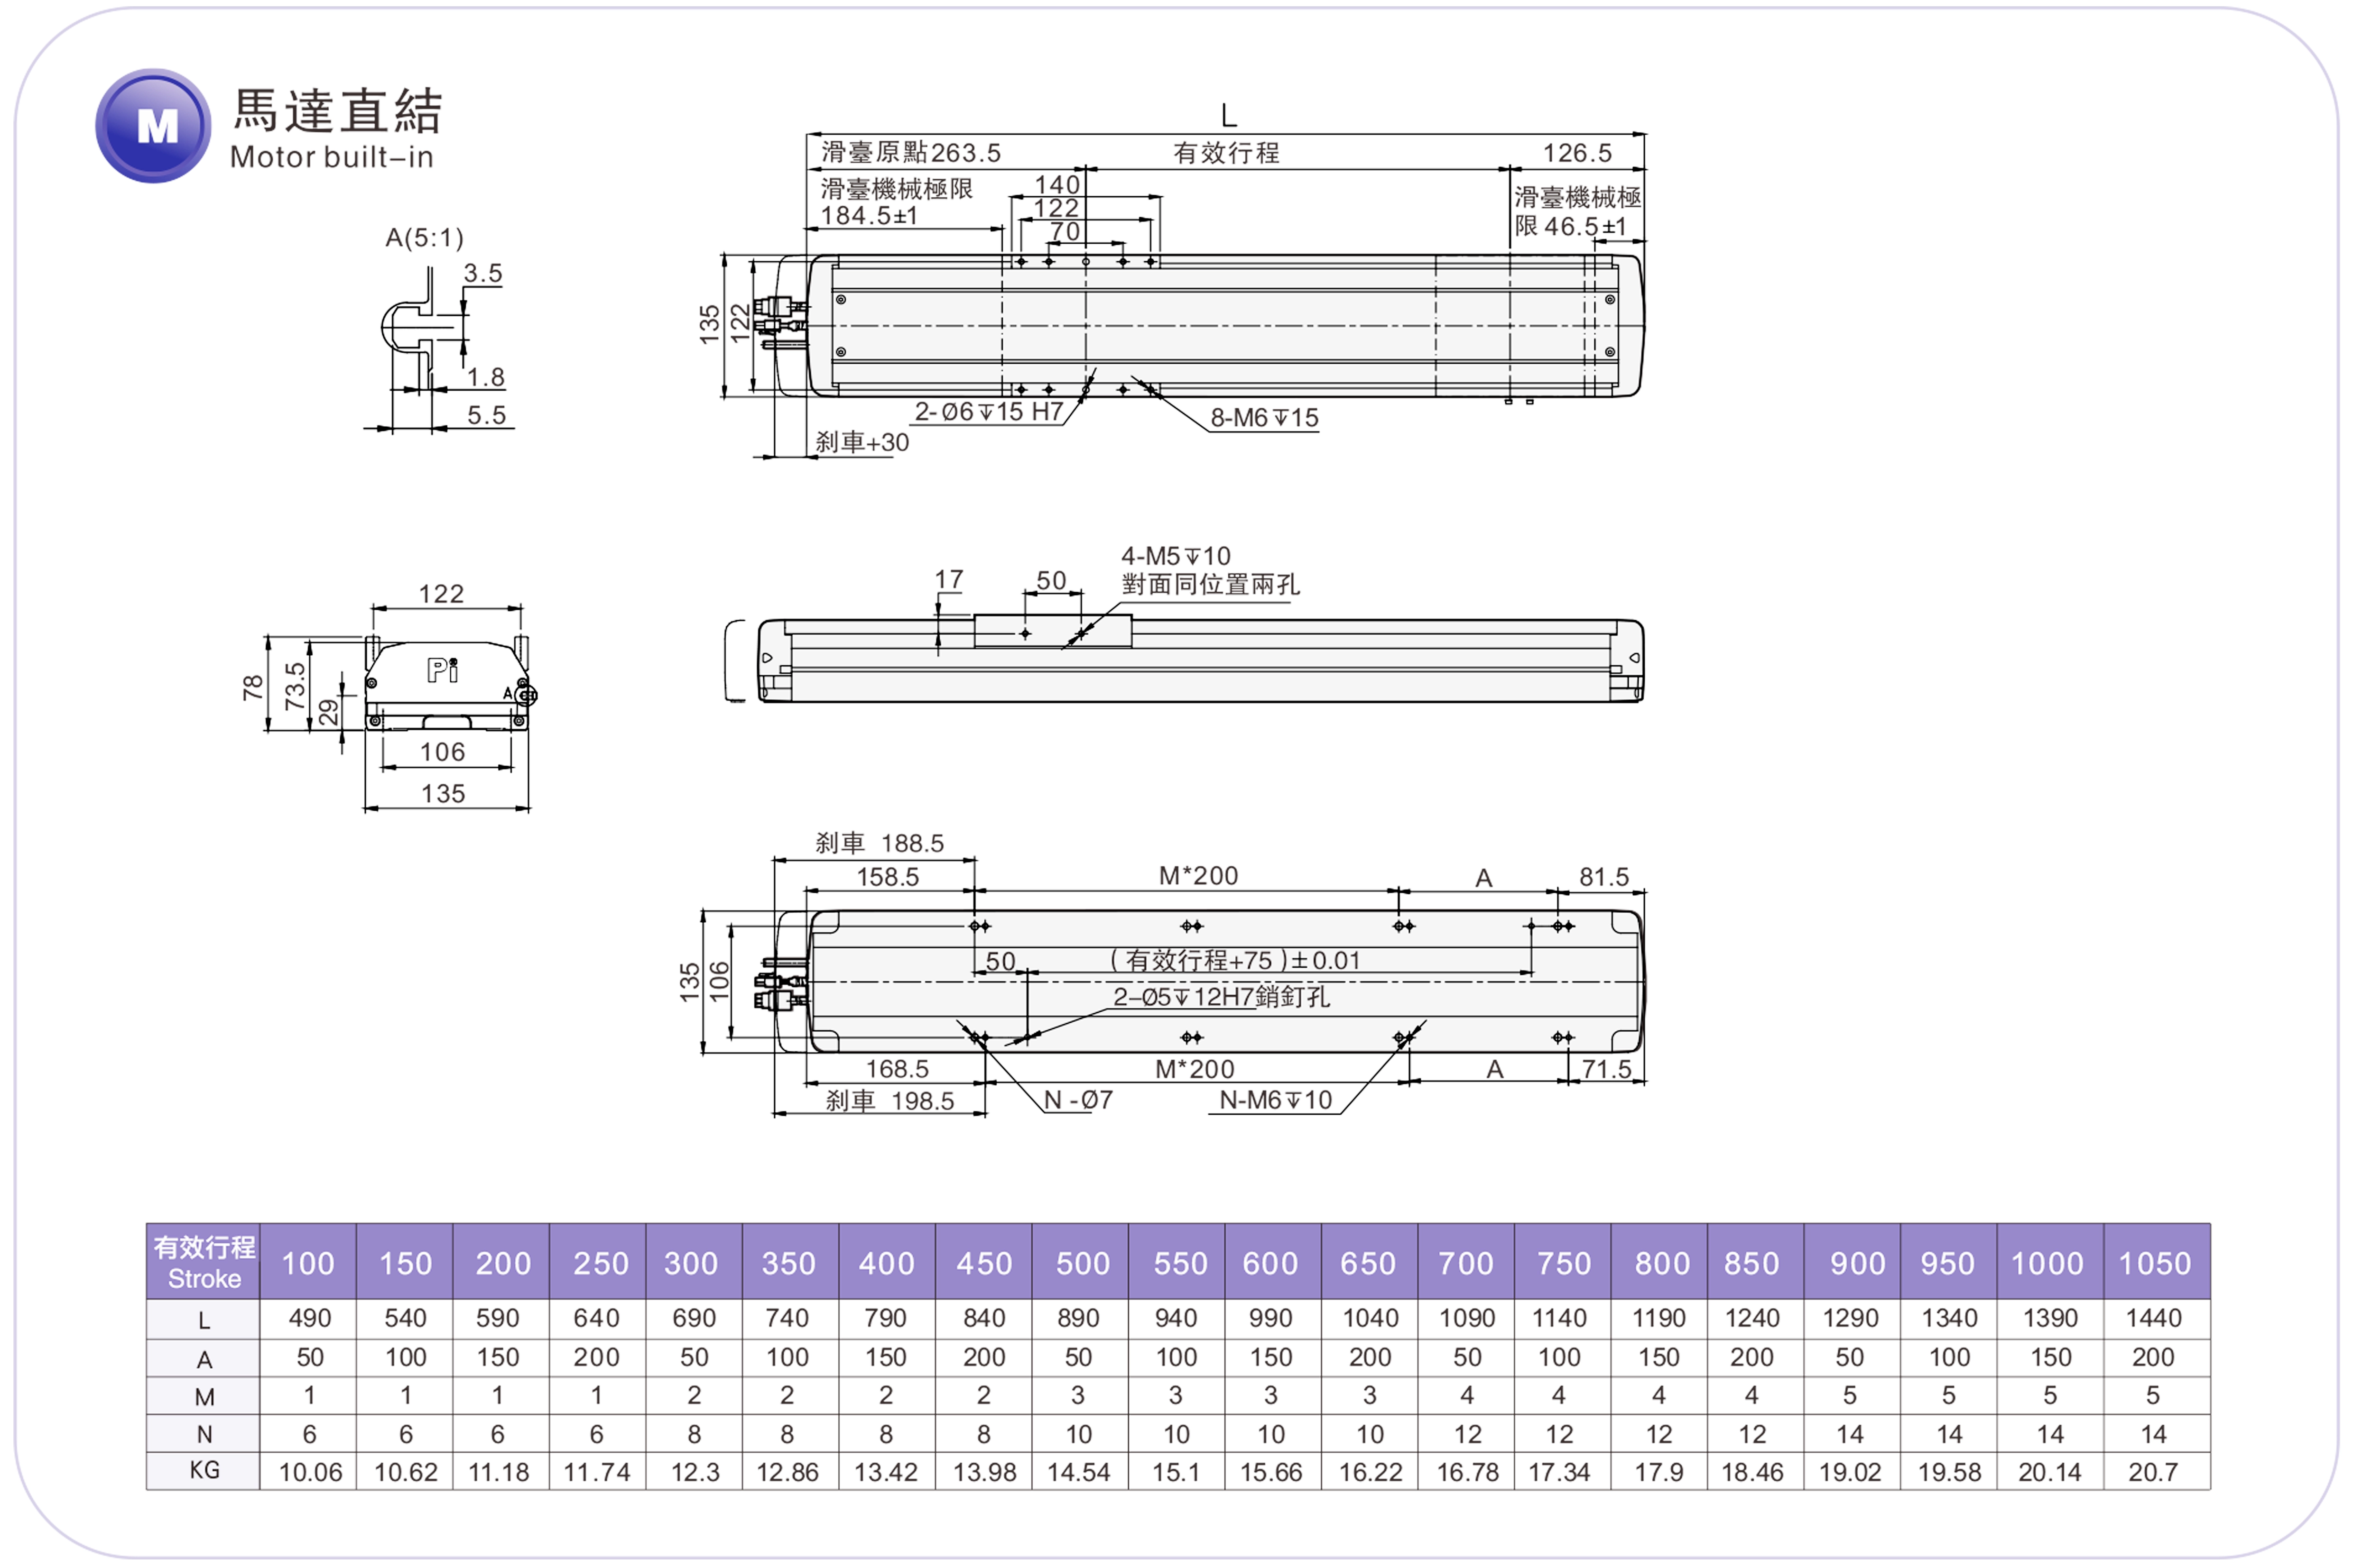This screenshot has height=1568, width=2353.
Task: Click the L row label cell
Action: pos(204,1320)
